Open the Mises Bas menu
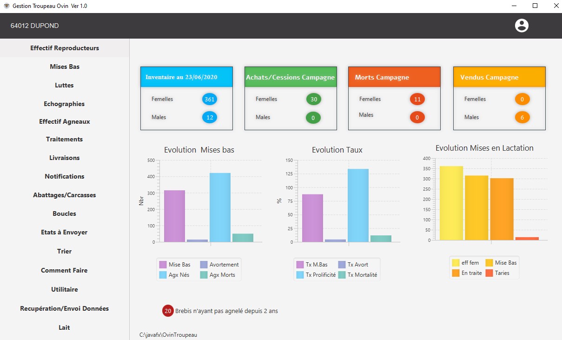 coord(65,67)
